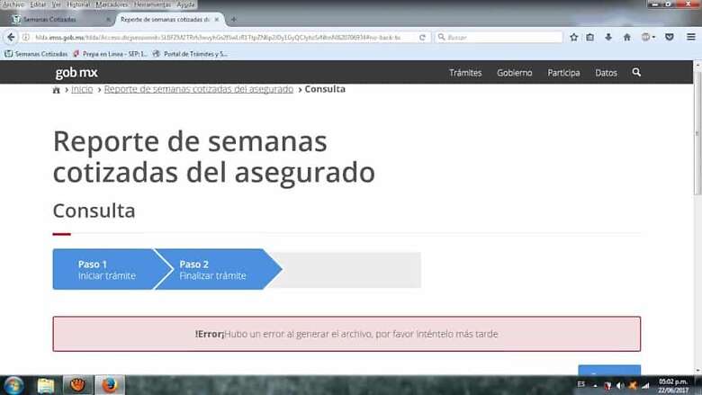The image size is (702, 395).
Task: Click the Pocket icon in Firefox toolbar
Action: pyautogui.click(x=669, y=37)
